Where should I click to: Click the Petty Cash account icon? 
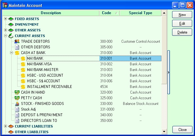(17, 98)
